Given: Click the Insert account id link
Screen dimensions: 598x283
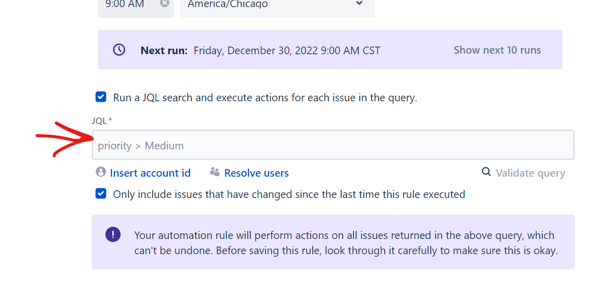Looking at the screenshot, I should click(x=151, y=173).
